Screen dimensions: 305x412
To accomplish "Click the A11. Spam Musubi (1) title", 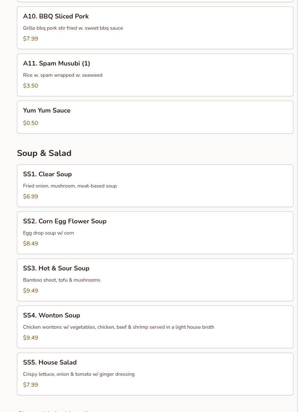I will coord(56,63).
